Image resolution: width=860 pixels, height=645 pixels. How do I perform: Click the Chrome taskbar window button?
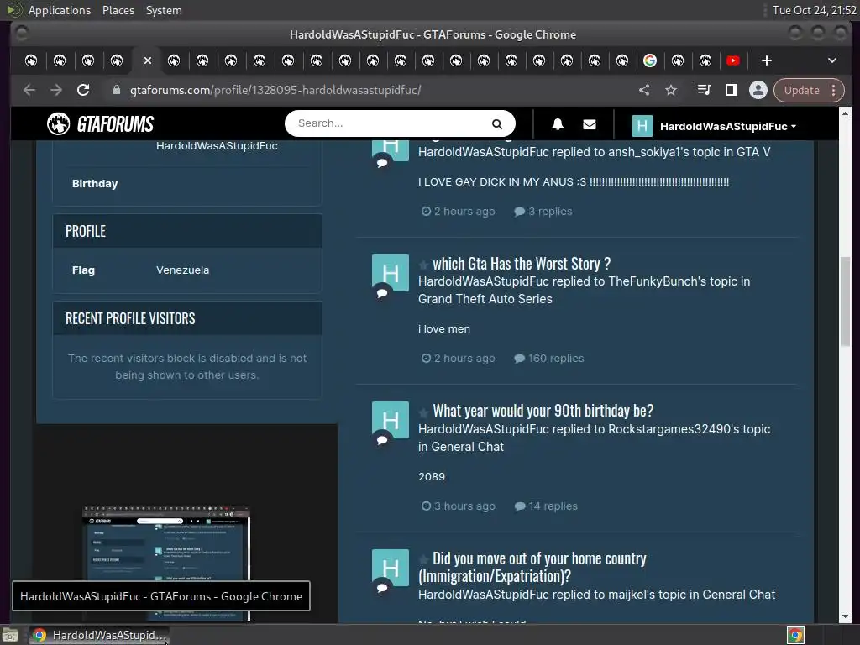(x=99, y=635)
